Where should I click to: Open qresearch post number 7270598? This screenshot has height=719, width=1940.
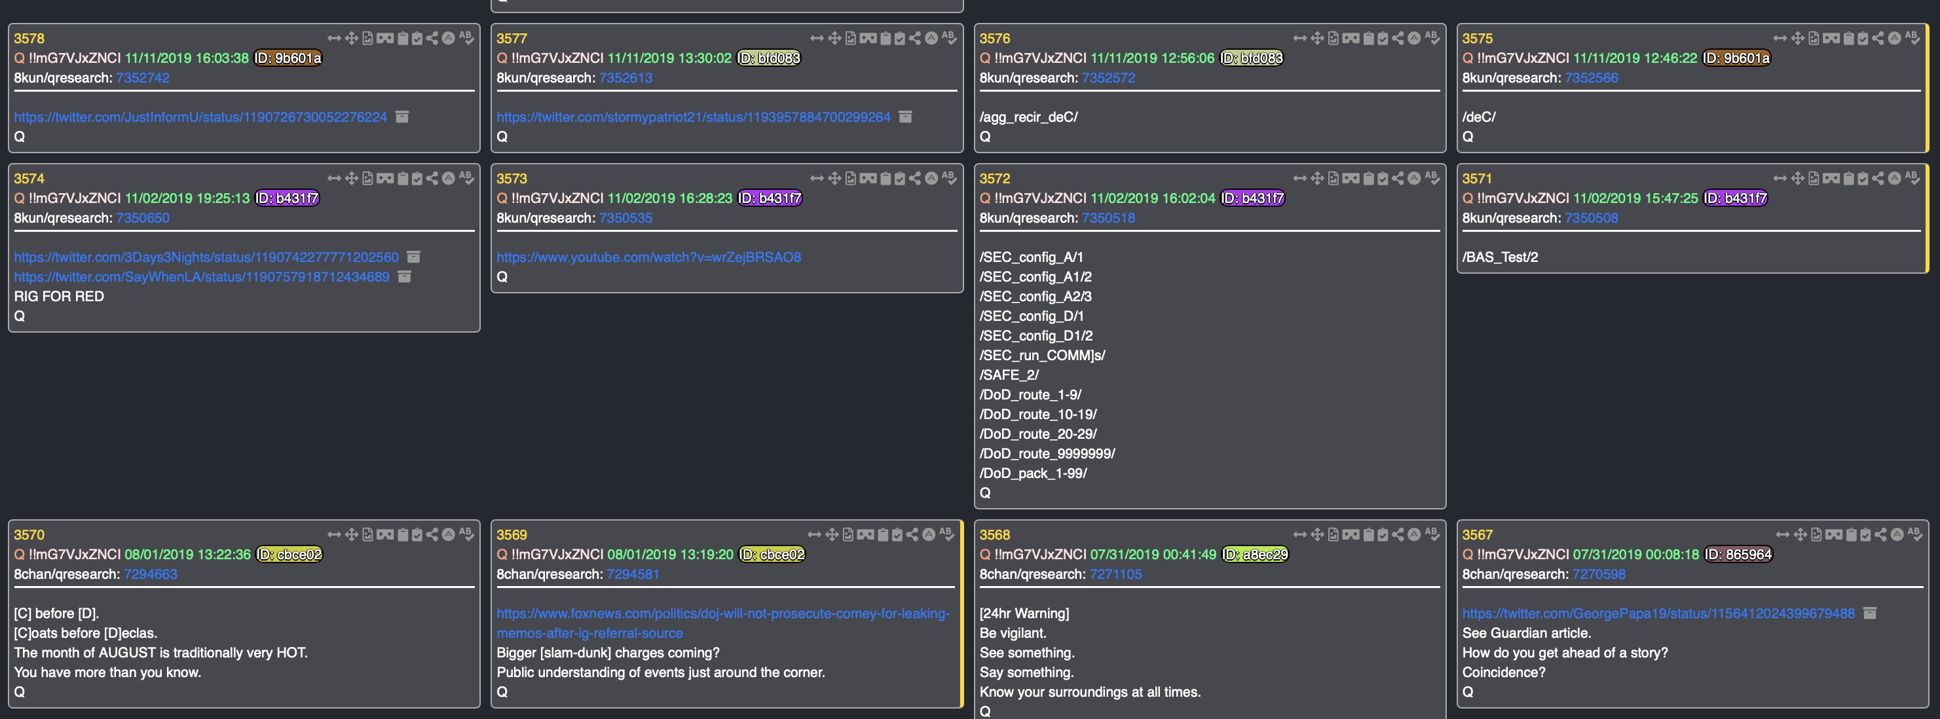pos(1598,574)
